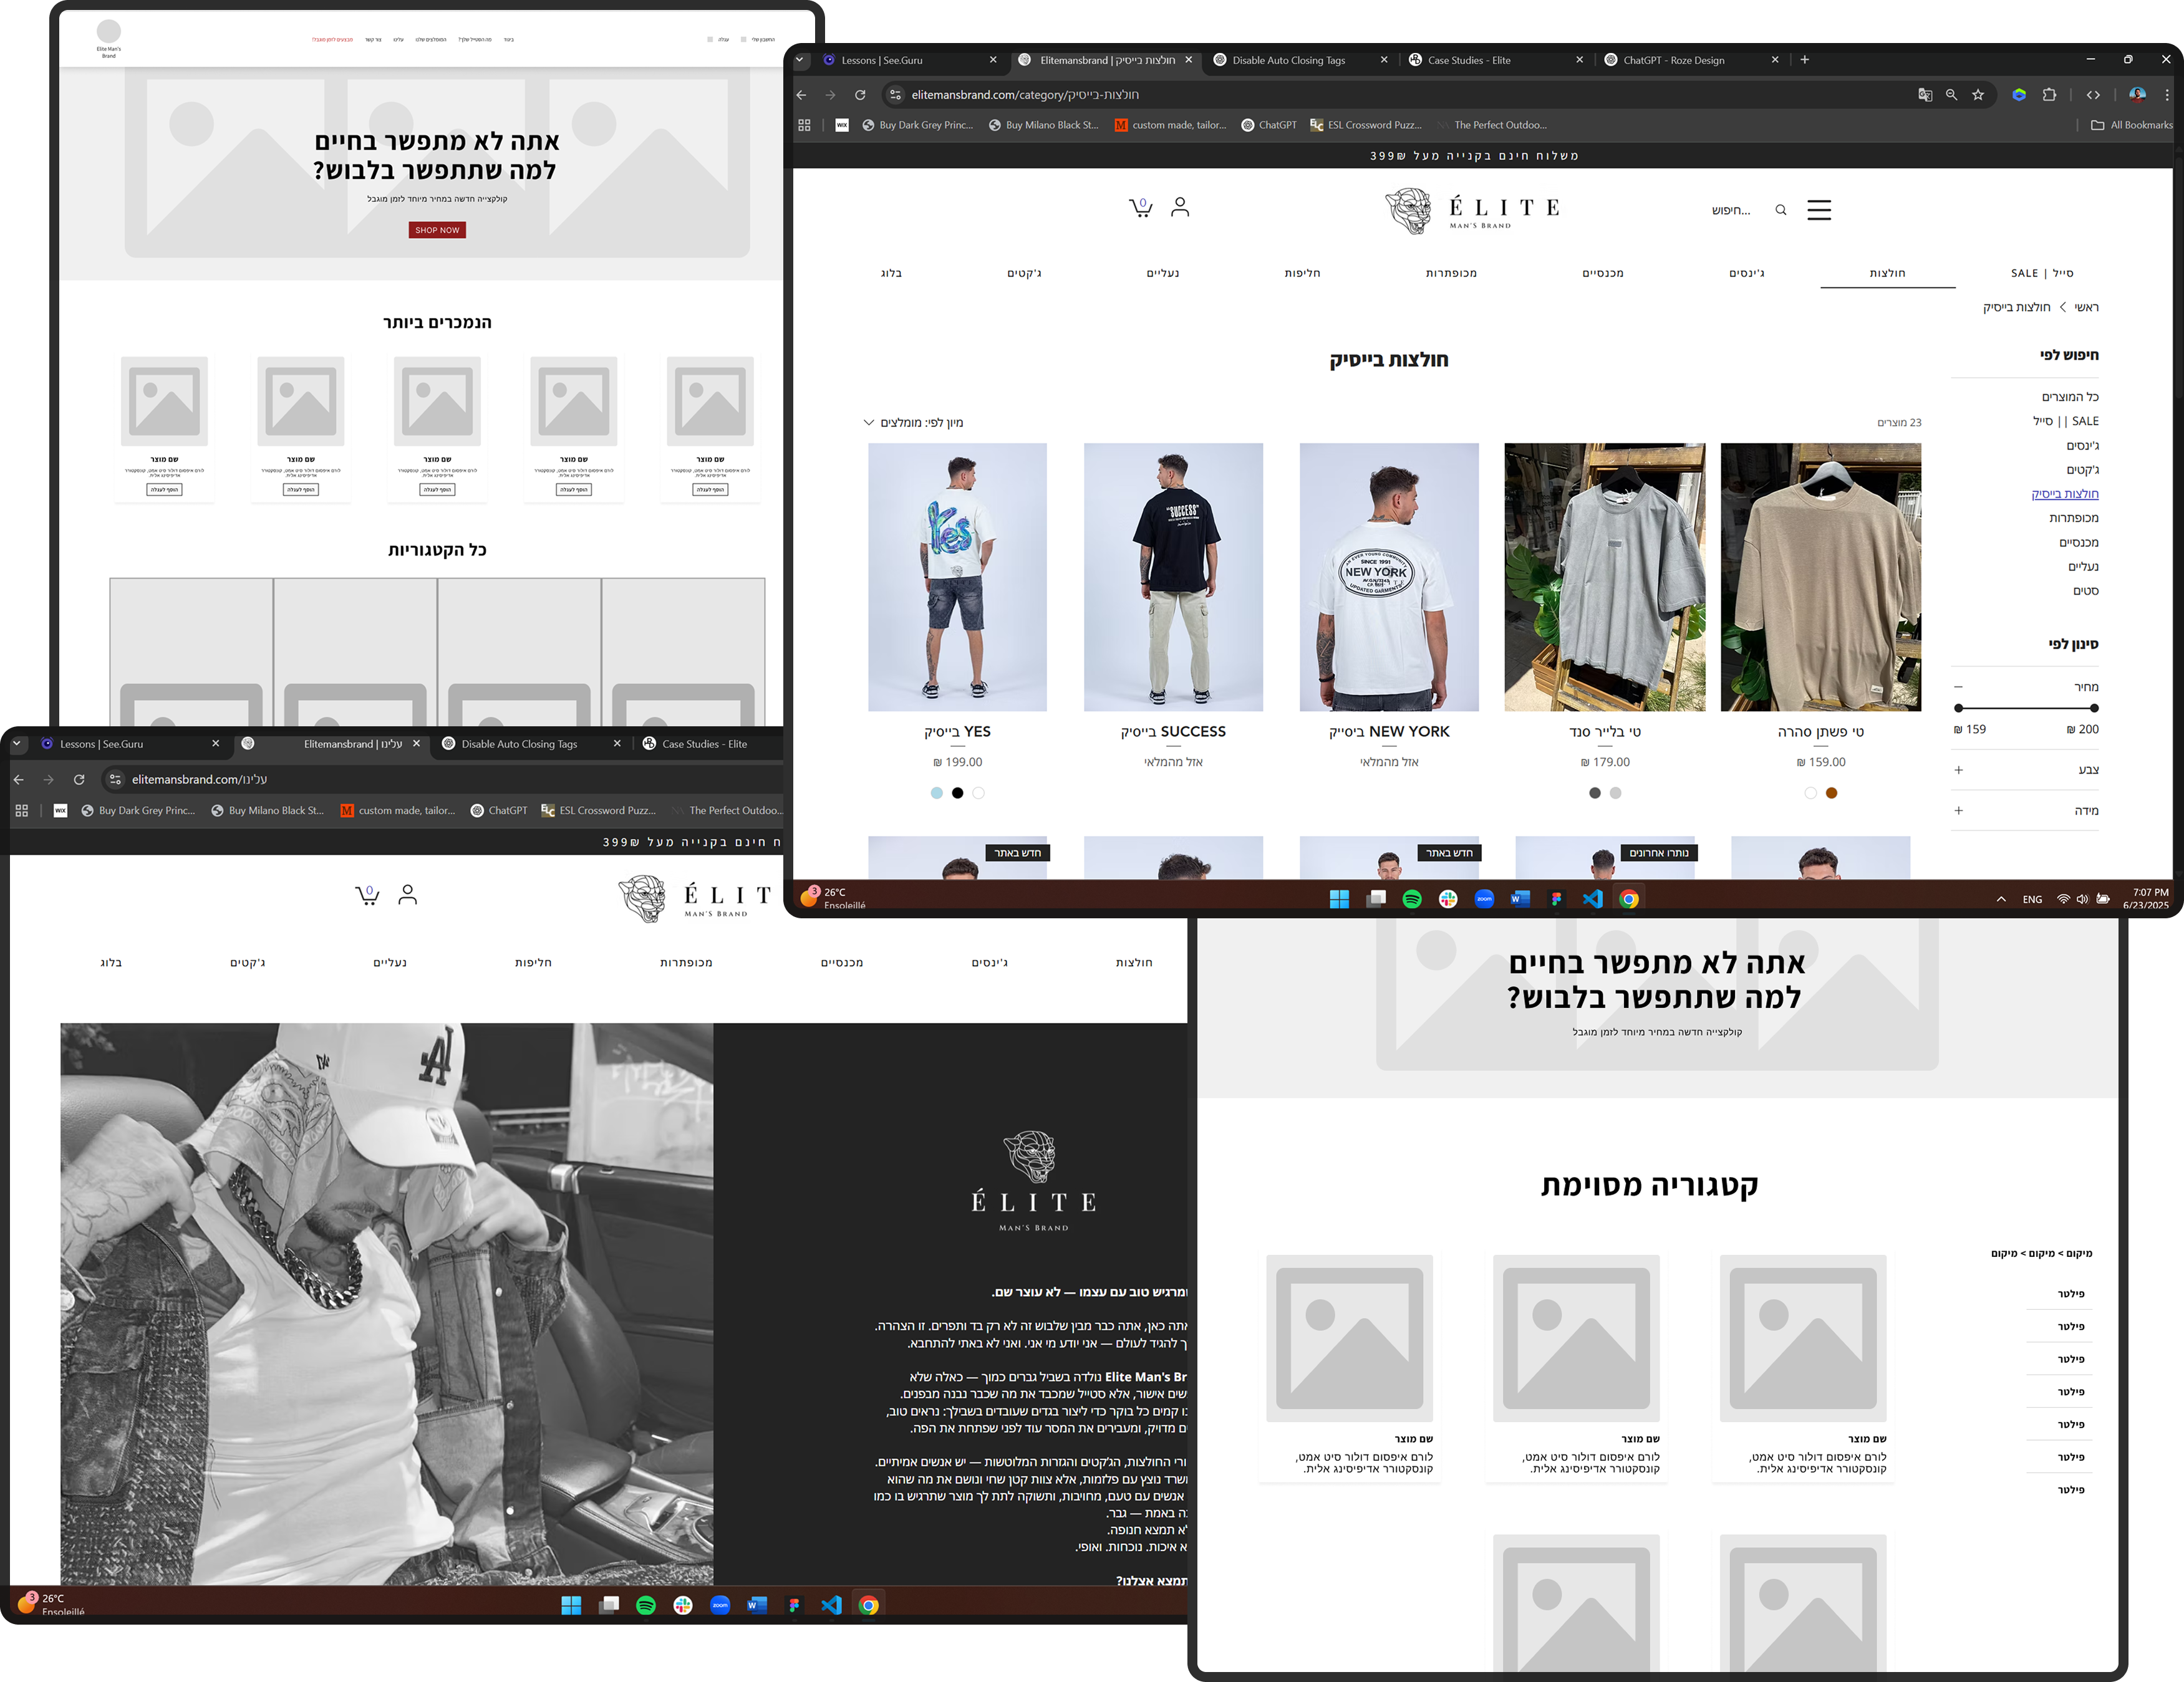
Task: Click right handle of price range slider
Action: pos(2094,709)
